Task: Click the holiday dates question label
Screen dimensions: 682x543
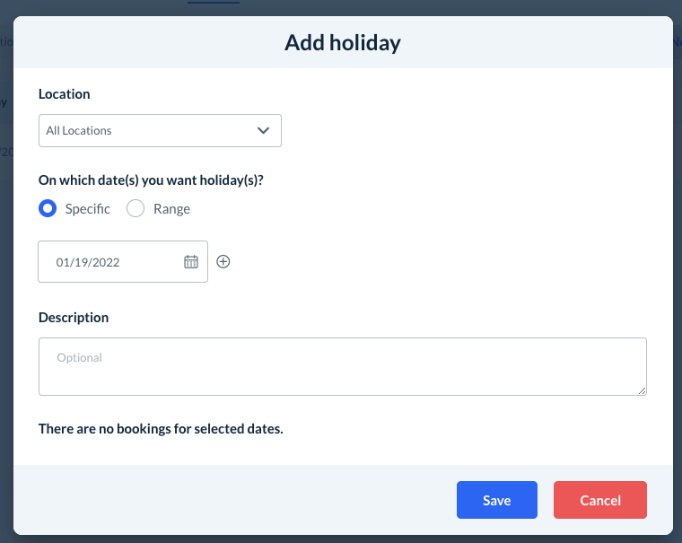Action: point(151,180)
